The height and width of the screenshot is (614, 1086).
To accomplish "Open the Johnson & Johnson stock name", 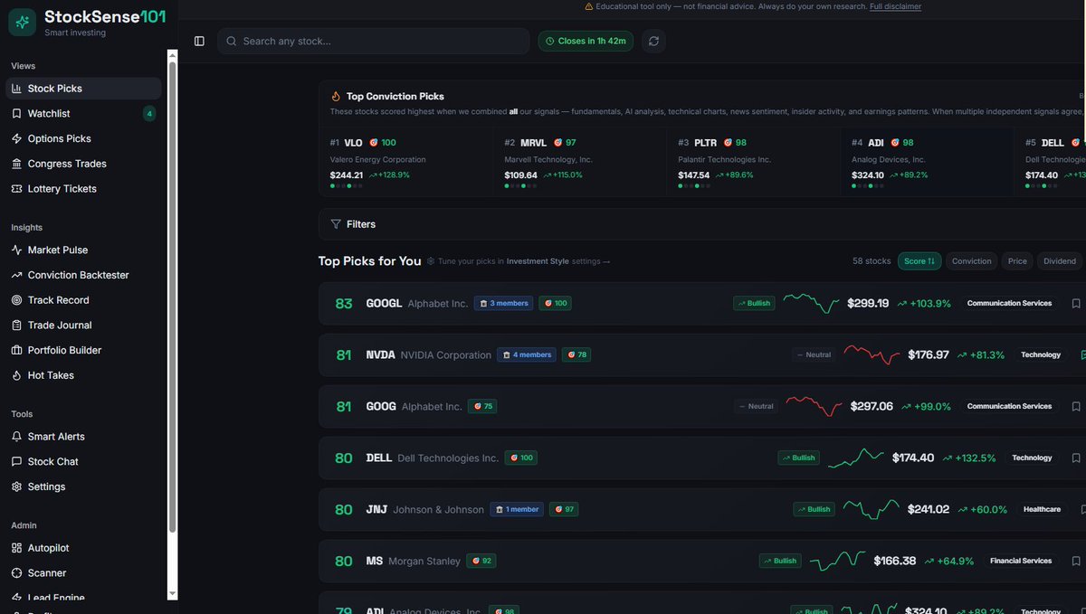I will tap(438, 510).
